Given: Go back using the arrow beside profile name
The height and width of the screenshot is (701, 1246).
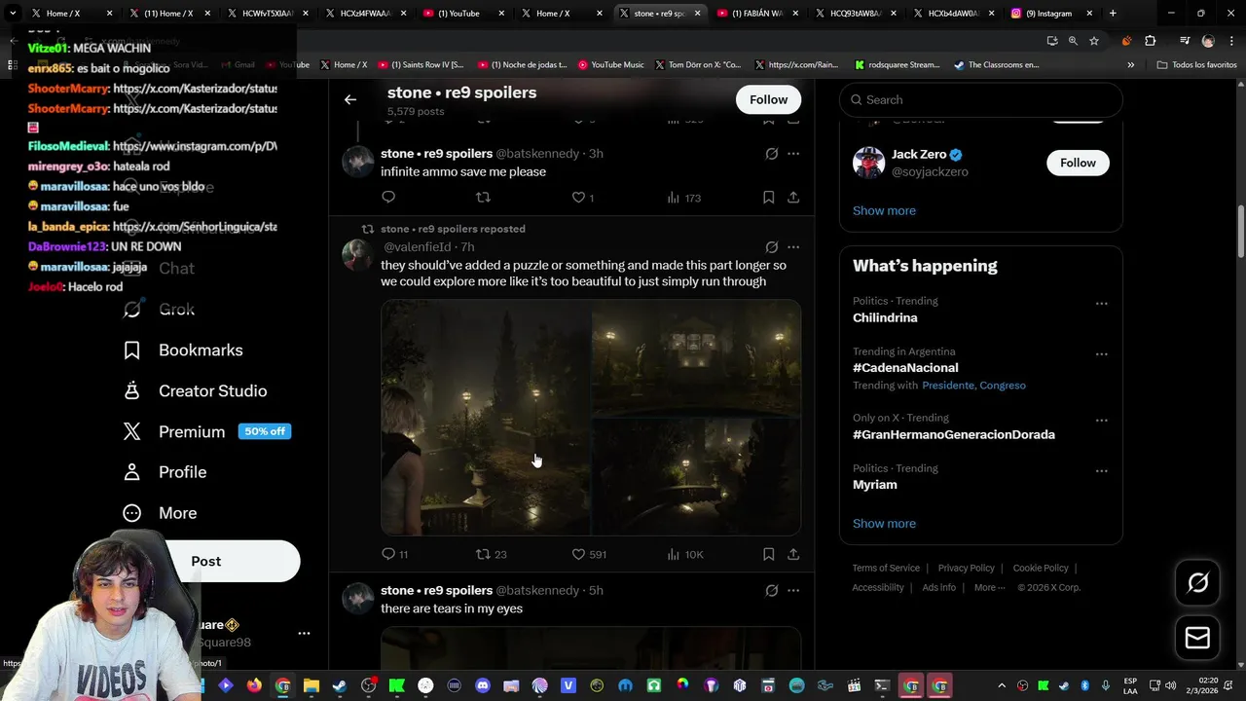Looking at the screenshot, I should 350,99.
